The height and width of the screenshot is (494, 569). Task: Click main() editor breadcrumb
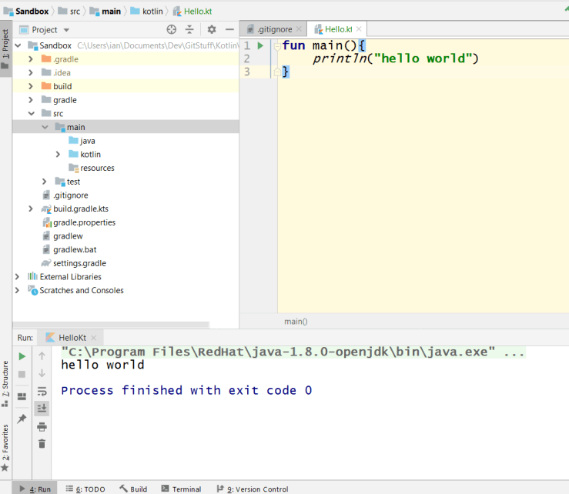pos(296,322)
